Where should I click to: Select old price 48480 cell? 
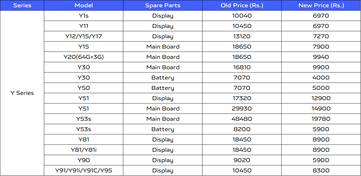tap(242, 119)
